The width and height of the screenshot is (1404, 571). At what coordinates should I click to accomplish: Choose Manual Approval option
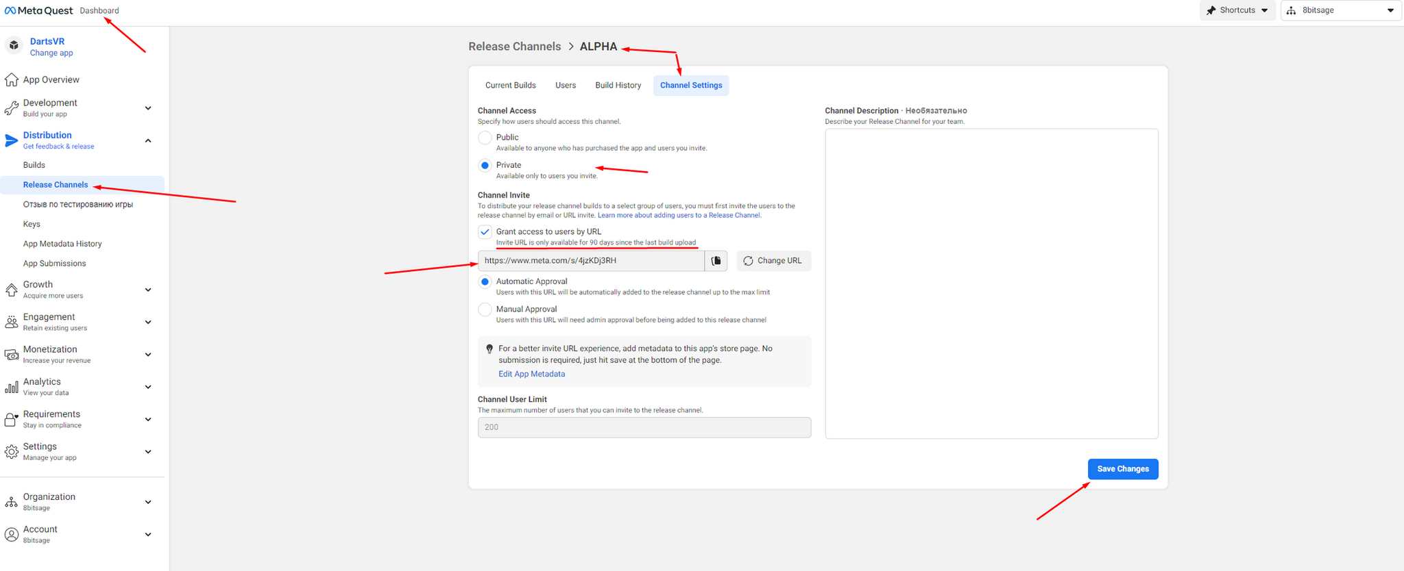(x=485, y=309)
